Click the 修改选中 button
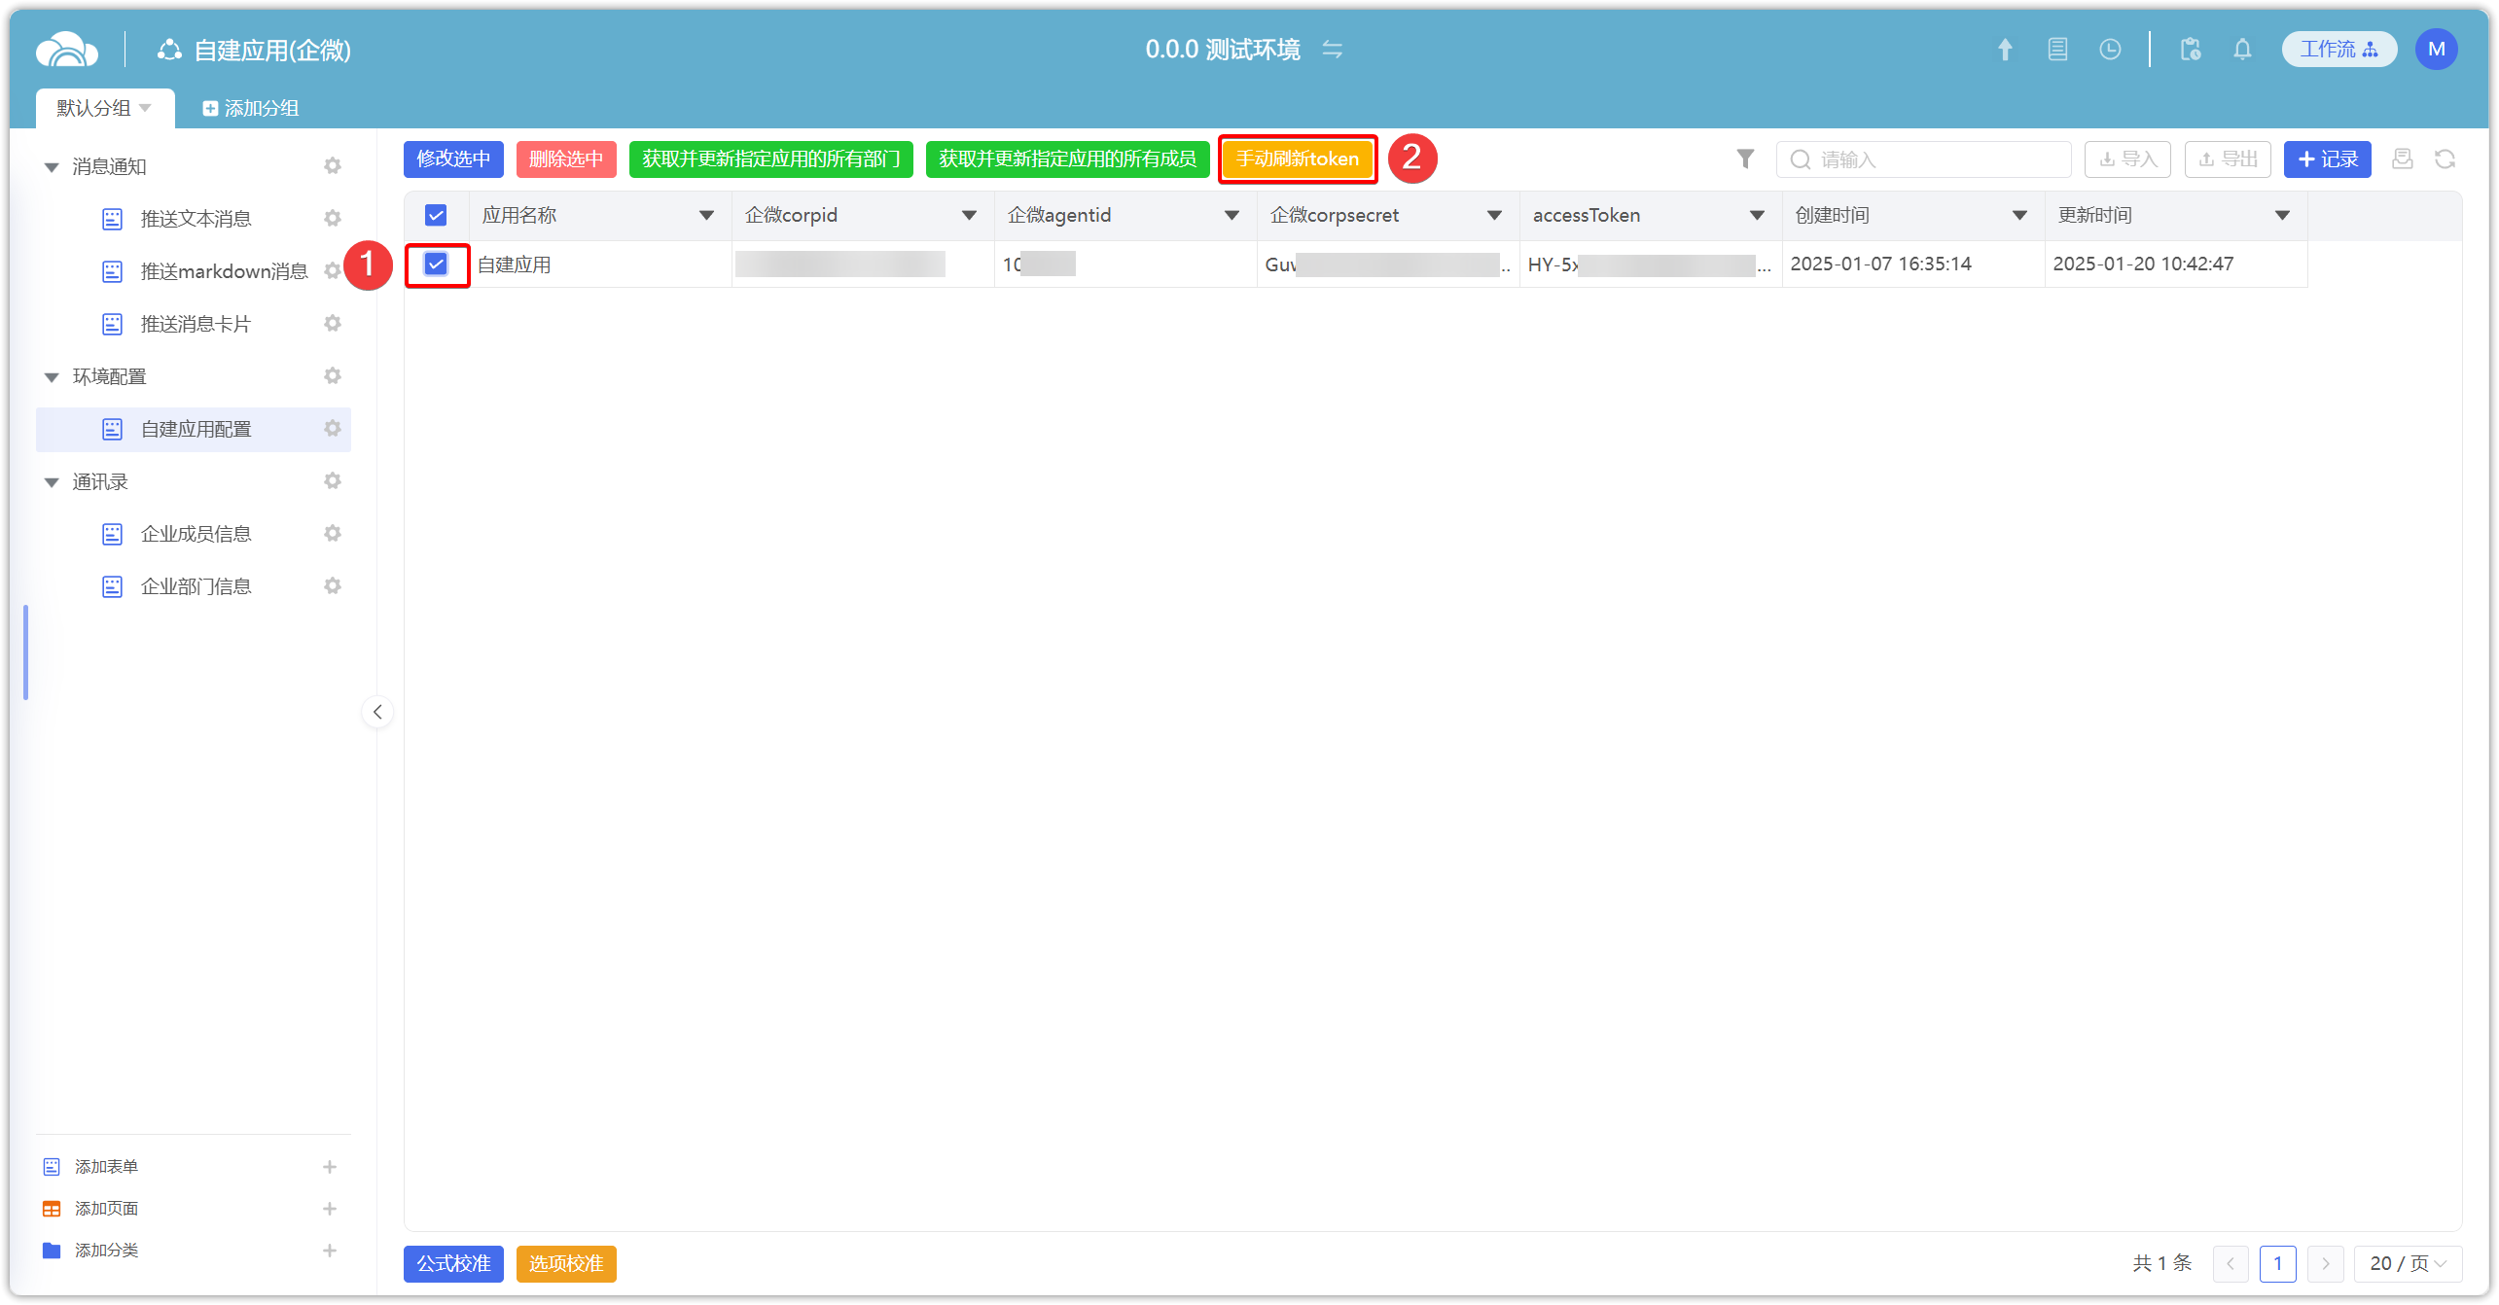The height and width of the screenshot is (1305, 2499). pos(453,159)
